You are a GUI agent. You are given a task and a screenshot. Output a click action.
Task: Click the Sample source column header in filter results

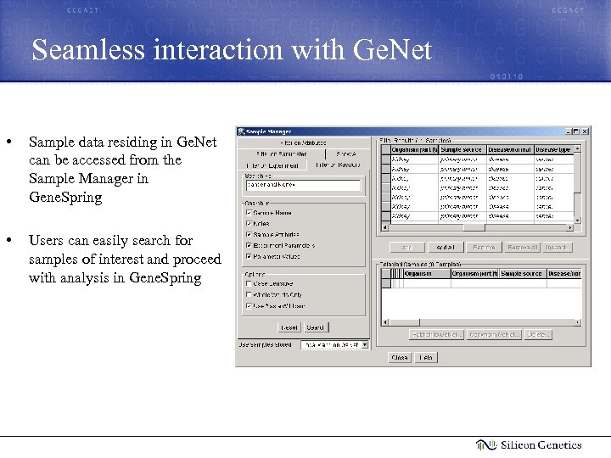tap(462, 149)
